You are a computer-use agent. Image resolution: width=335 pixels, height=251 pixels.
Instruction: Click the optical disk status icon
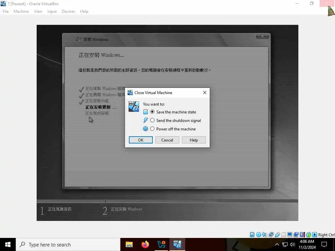pos(258,235)
